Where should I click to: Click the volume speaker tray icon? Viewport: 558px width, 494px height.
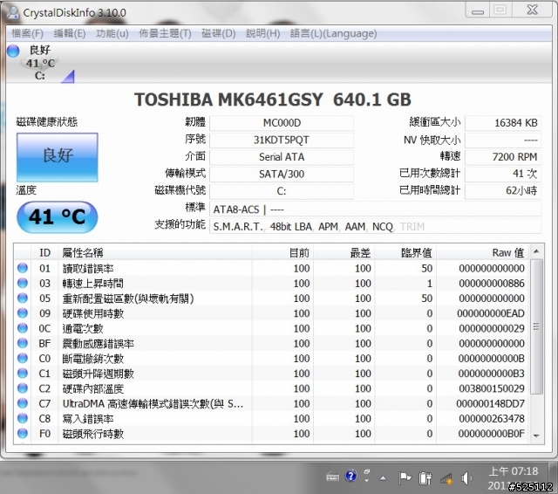pos(466,478)
